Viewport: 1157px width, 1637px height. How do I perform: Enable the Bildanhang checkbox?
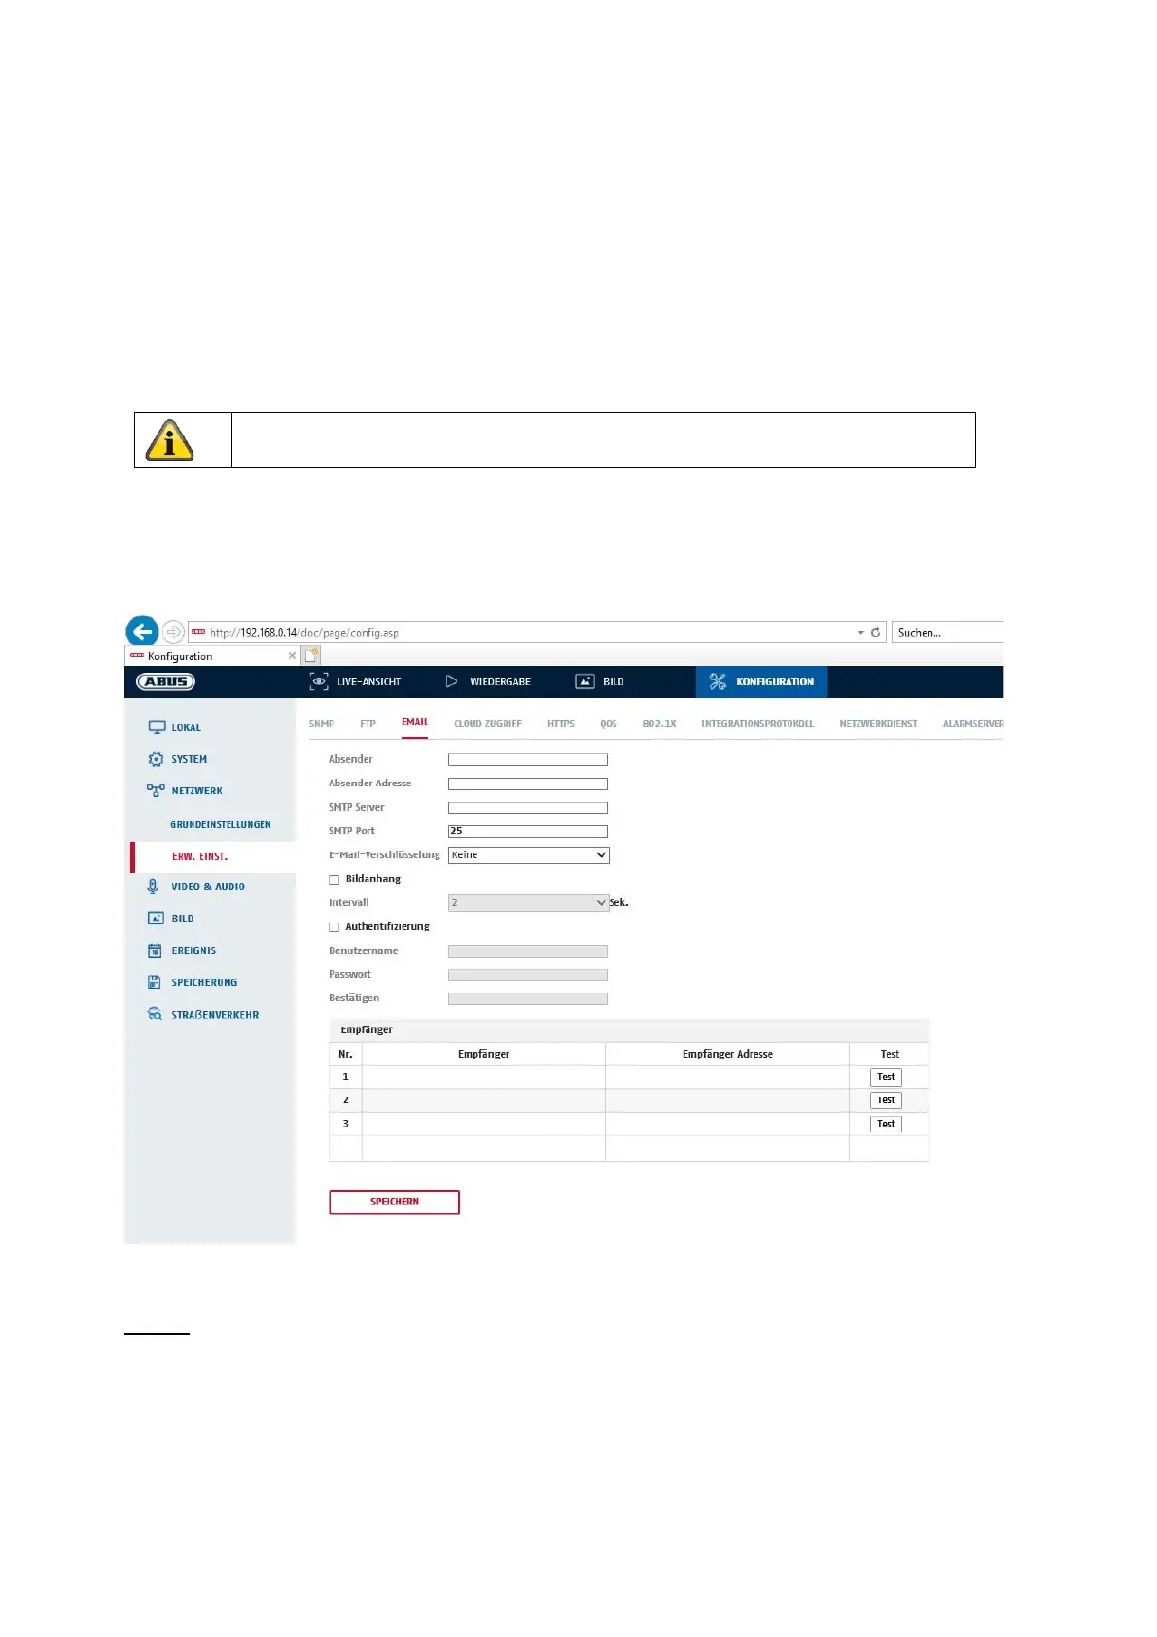coord(334,879)
